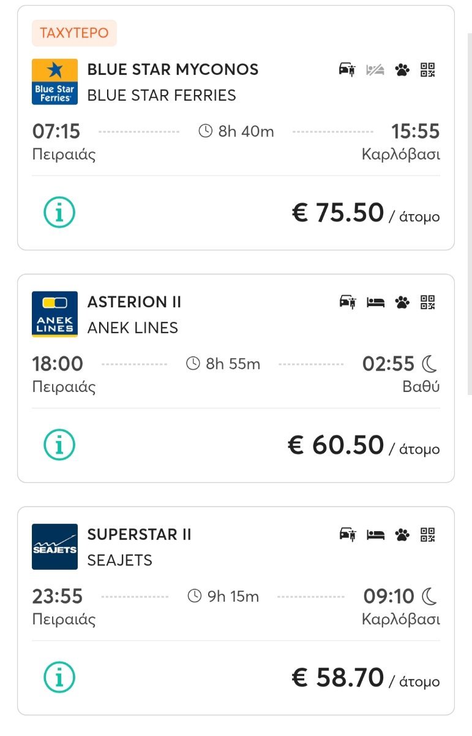The image size is (472, 736).
Task: Open info icon for Superstar II trip
Action: click(59, 677)
